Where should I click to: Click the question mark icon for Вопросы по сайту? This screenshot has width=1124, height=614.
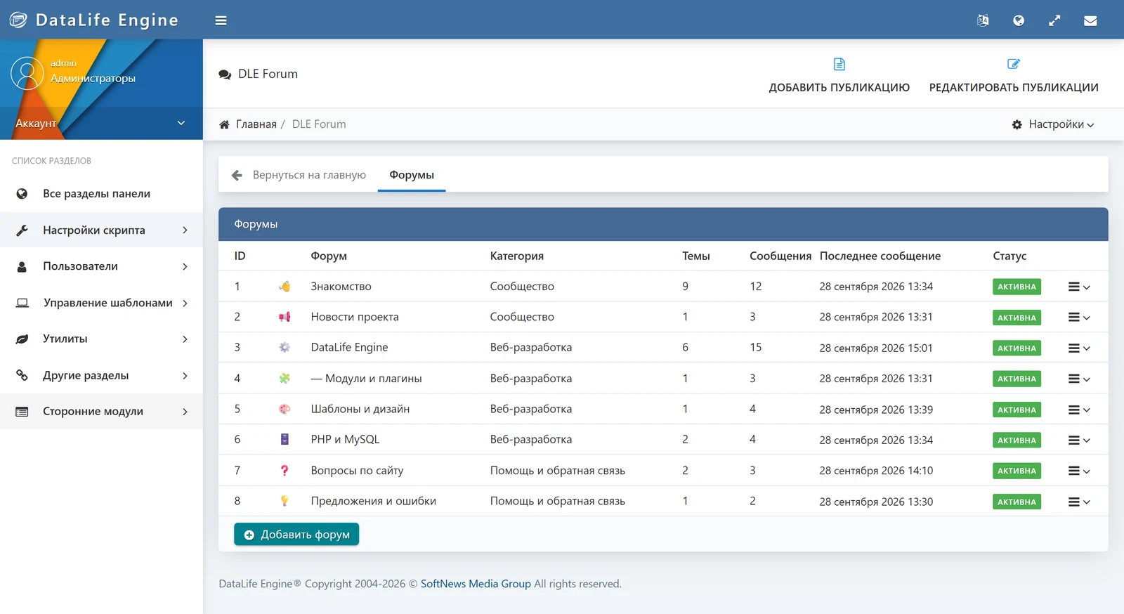(285, 471)
